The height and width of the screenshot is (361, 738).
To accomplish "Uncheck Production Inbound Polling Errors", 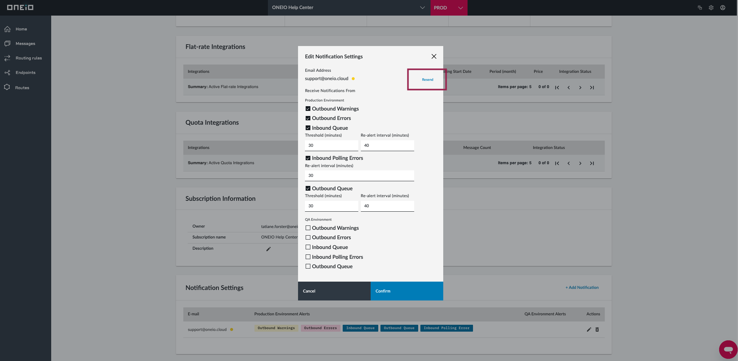I will pos(308,158).
